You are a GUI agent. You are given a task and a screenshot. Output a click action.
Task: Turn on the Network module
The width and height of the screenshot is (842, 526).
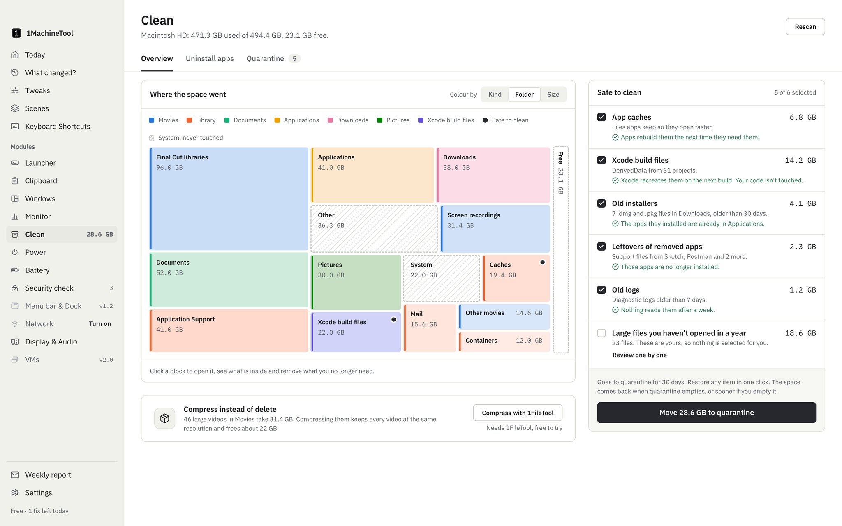[x=100, y=324]
